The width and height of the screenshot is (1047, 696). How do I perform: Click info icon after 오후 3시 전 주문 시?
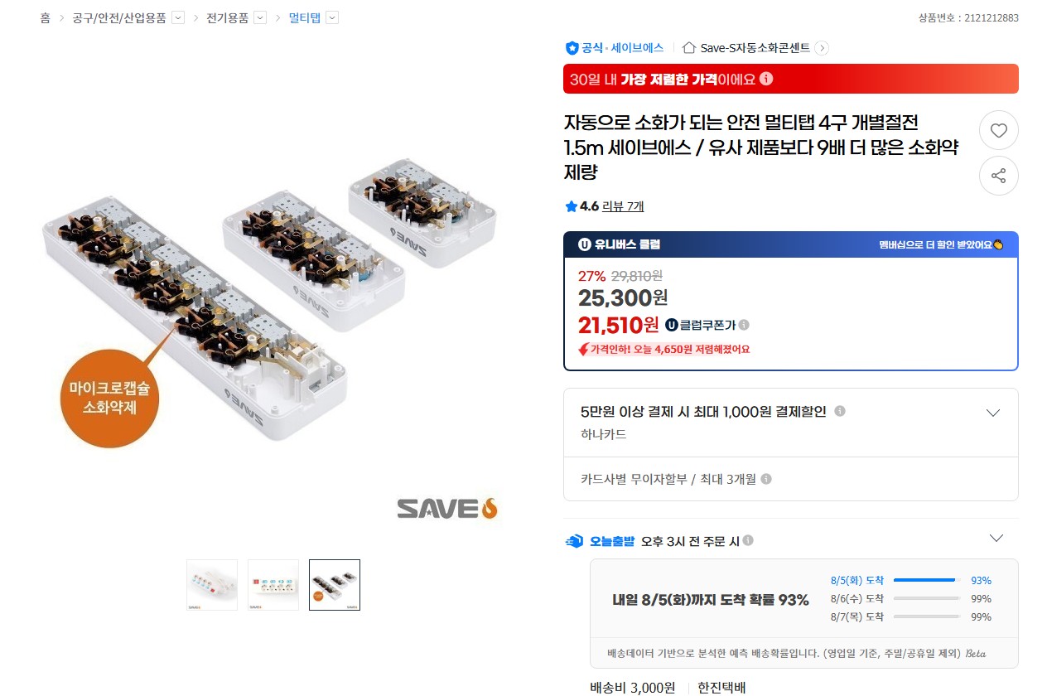pyautogui.click(x=748, y=540)
